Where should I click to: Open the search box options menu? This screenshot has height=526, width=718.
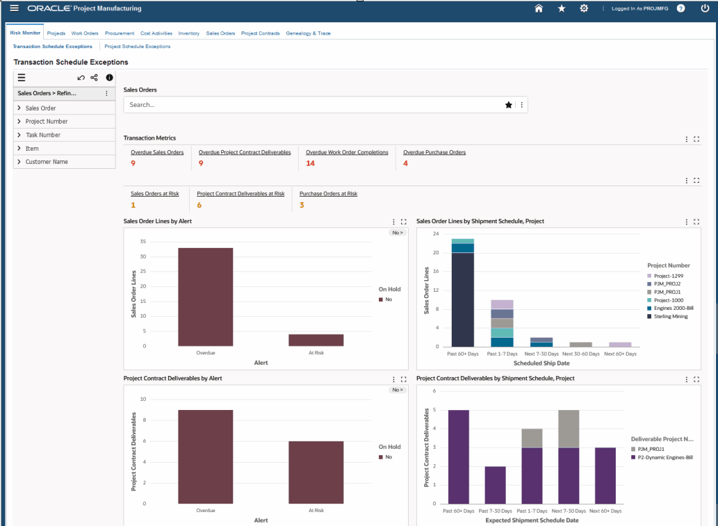click(x=521, y=105)
